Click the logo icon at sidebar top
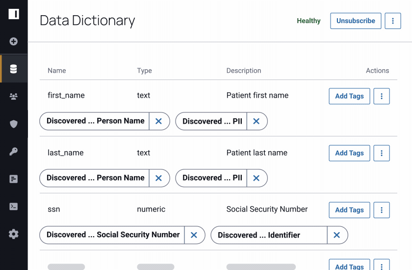This screenshot has width=412, height=270. coord(14,14)
